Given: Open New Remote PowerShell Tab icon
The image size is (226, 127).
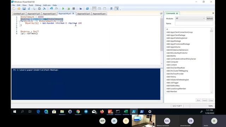Looking at the screenshot, I should 81,8.
